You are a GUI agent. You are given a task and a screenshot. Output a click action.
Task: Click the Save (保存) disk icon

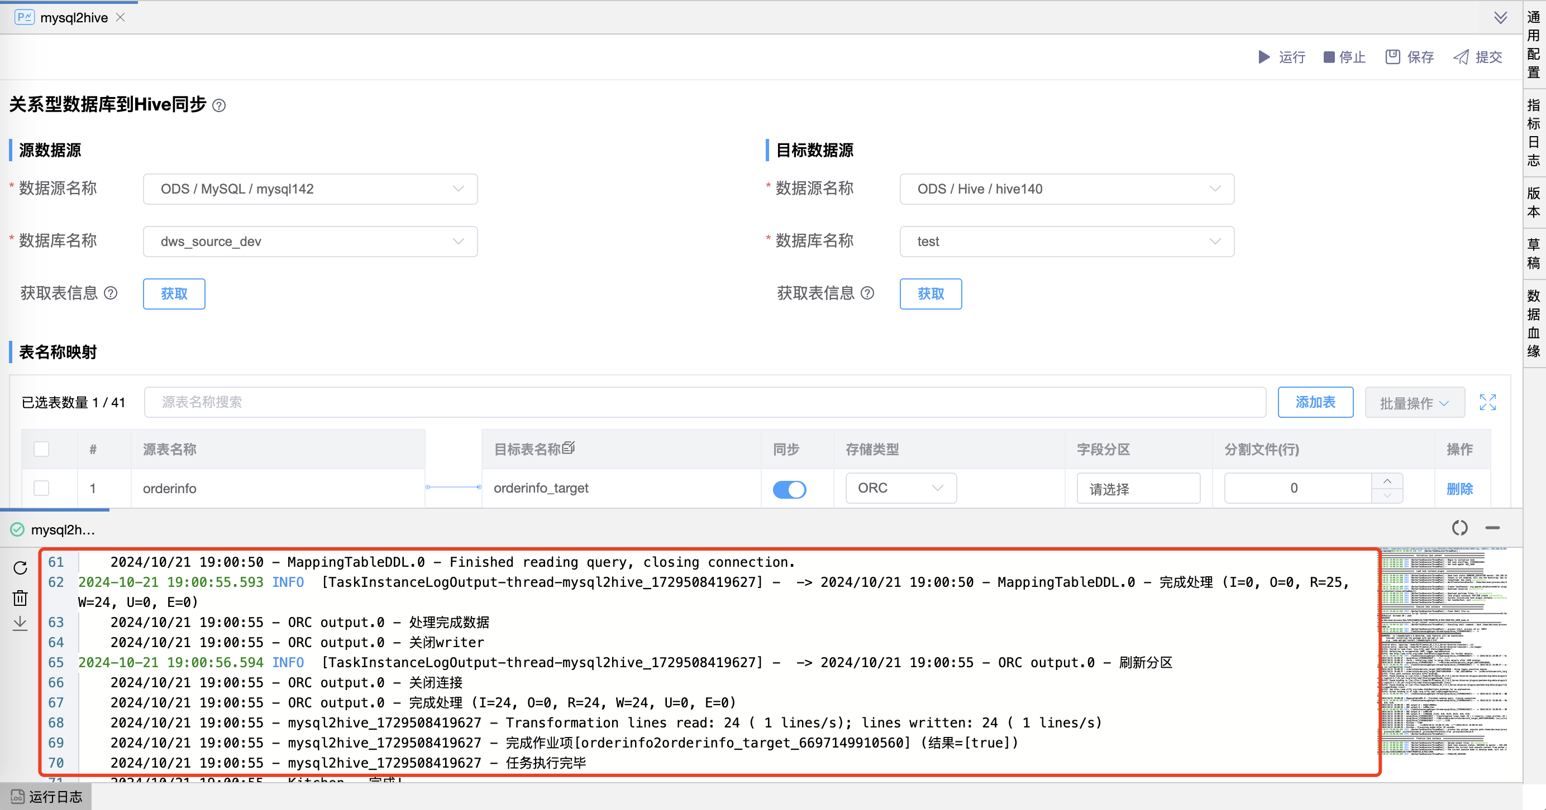[1392, 57]
